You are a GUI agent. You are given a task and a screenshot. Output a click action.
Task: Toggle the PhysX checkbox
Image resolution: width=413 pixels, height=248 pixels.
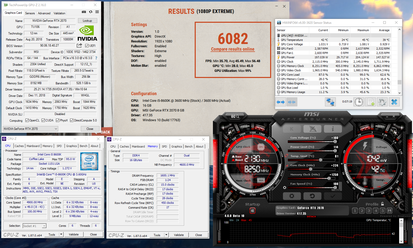pos(57,120)
